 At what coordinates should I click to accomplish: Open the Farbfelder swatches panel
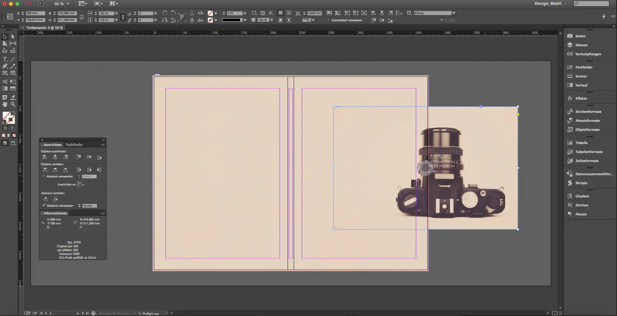(584, 67)
